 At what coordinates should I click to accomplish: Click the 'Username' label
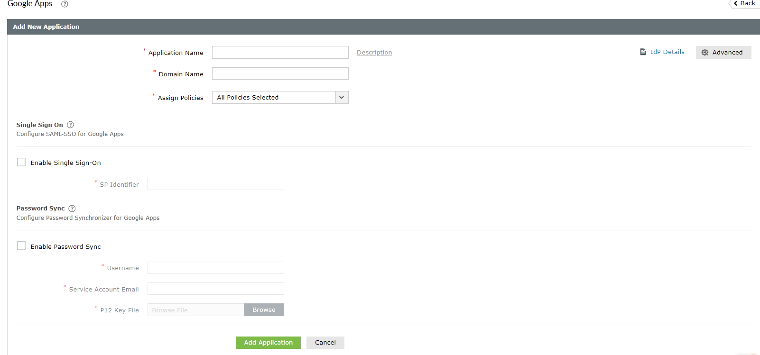pos(123,268)
